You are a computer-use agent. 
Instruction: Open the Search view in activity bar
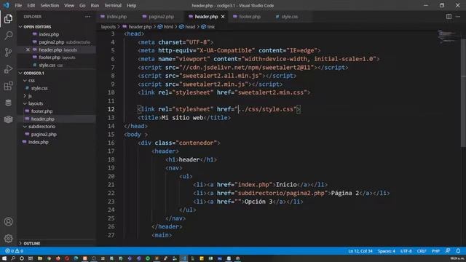point(8,36)
